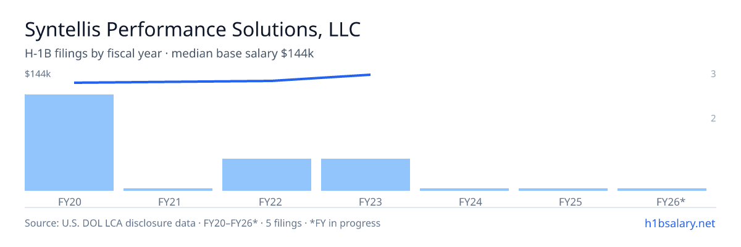Select the FY22 bar in chart

click(x=267, y=175)
